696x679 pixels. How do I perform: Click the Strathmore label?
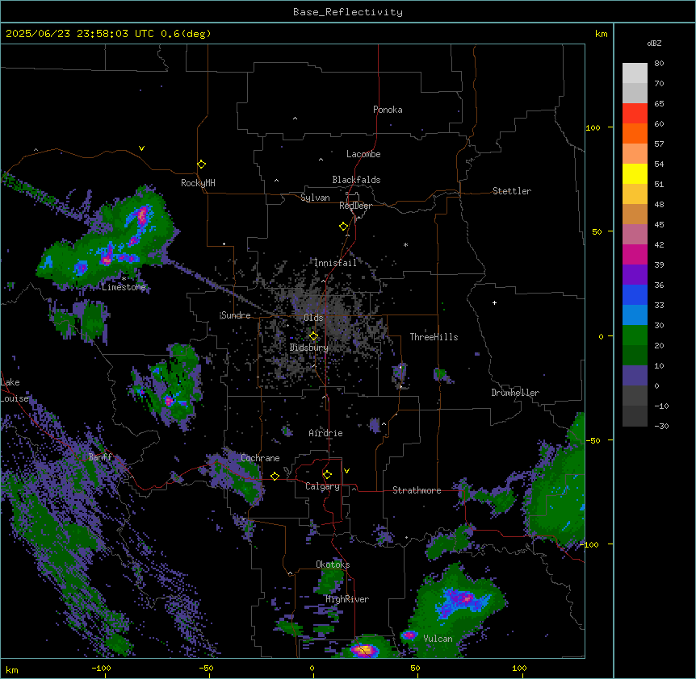(x=417, y=490)
